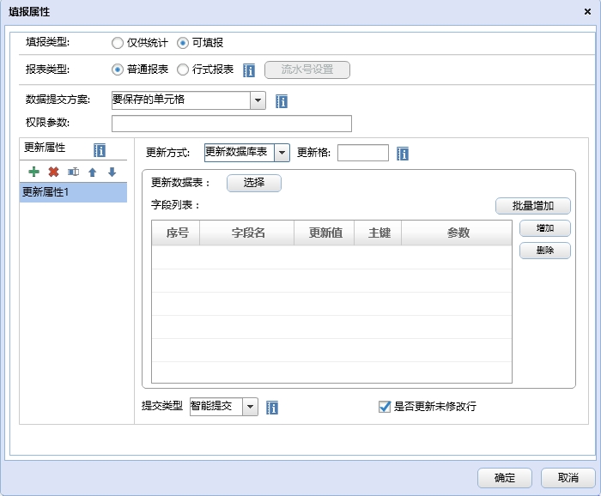Toggle the 是否更新未修改行 checkbox

coord(385,407)
